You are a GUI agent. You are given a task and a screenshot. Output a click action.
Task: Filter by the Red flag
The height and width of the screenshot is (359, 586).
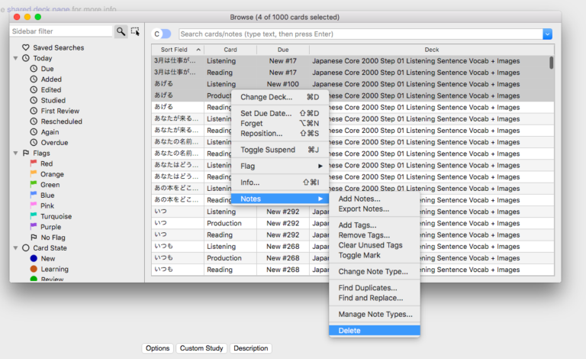(x=47, y=163)
